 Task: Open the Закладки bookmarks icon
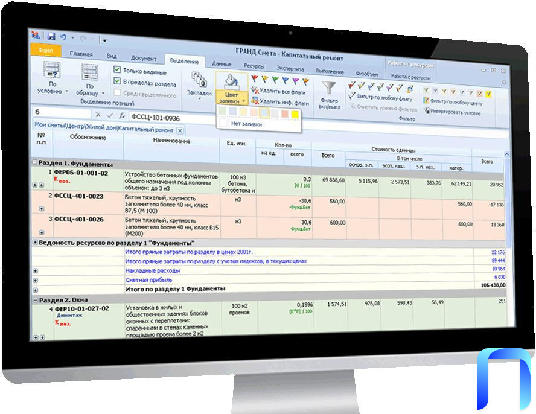(x=199, y=79)
